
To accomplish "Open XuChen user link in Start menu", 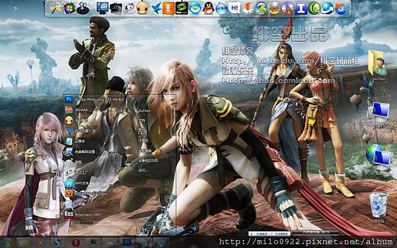I will pos(144,110).
